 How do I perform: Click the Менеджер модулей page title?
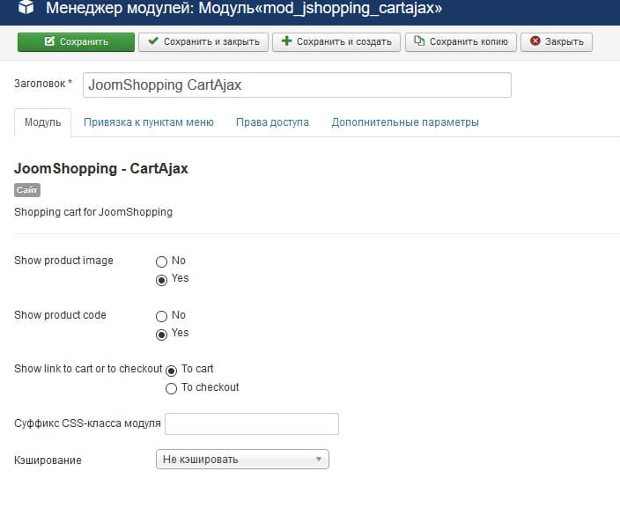point(244,8)
